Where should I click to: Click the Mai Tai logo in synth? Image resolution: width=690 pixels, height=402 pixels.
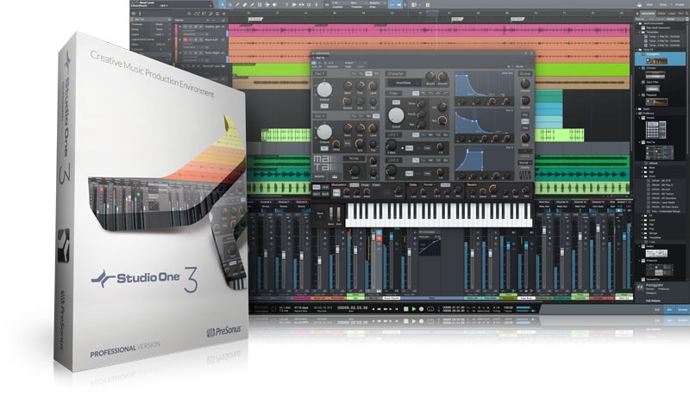[324, 164]
